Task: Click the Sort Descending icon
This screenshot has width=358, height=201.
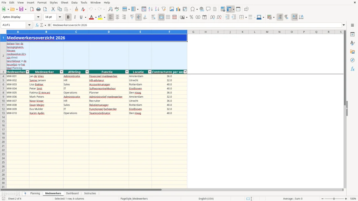Action: click(x=157, y=9)
